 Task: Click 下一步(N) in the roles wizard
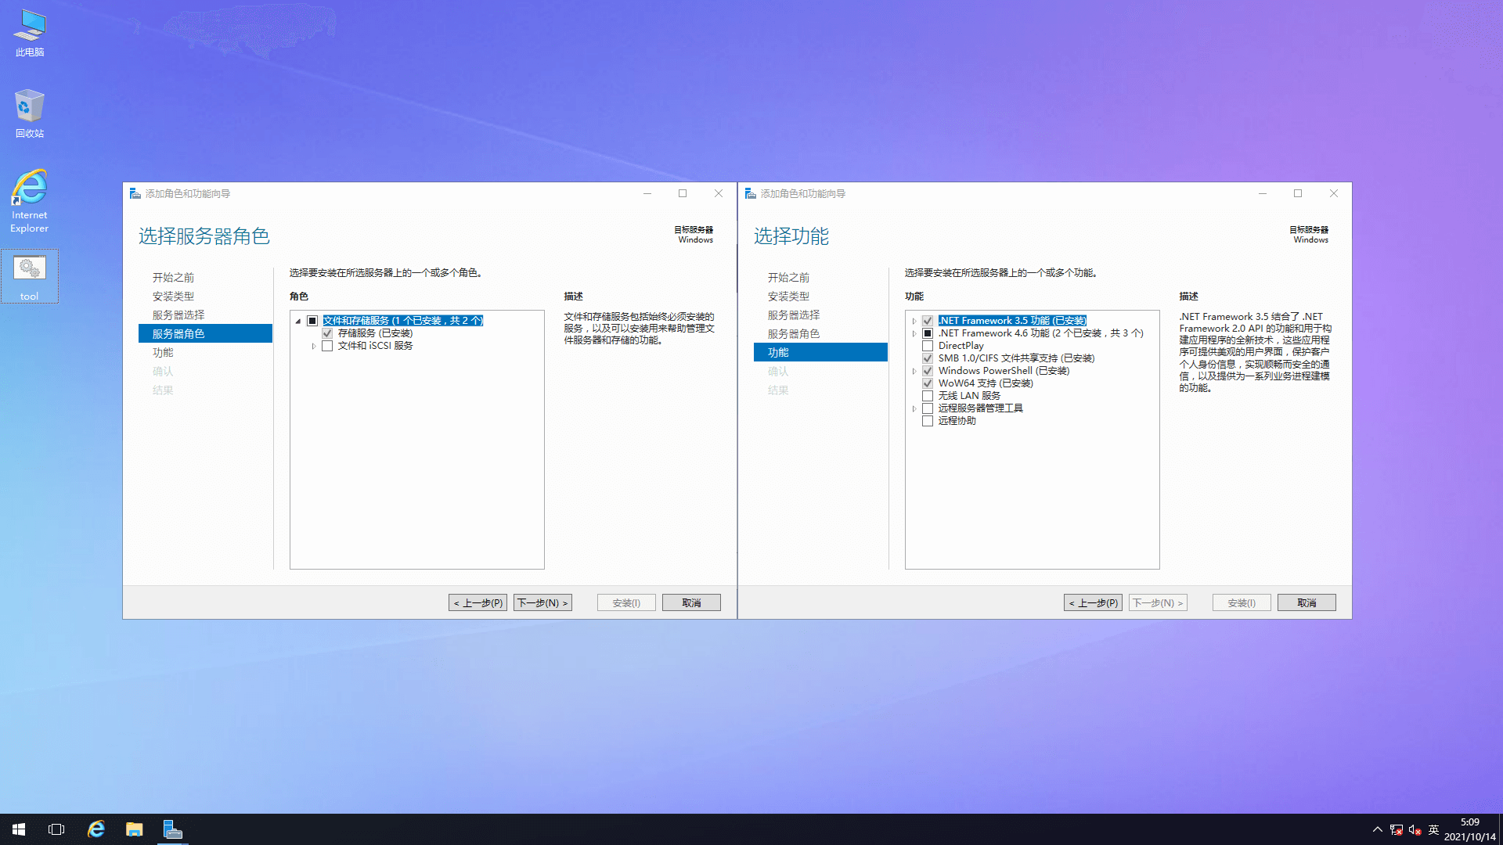(542, 602)
